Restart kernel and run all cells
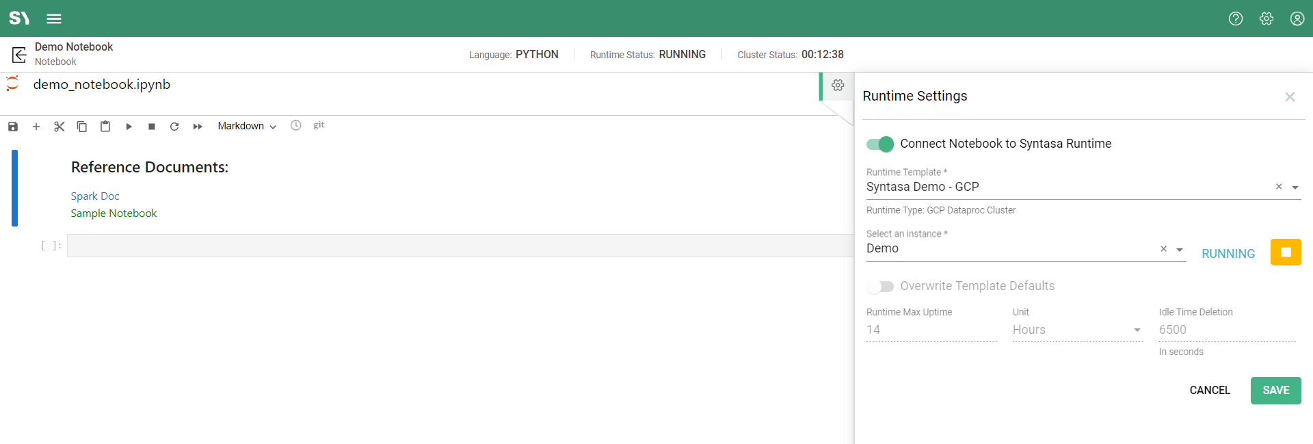The height and width of the screenshot is (444, 1313). 198,127
